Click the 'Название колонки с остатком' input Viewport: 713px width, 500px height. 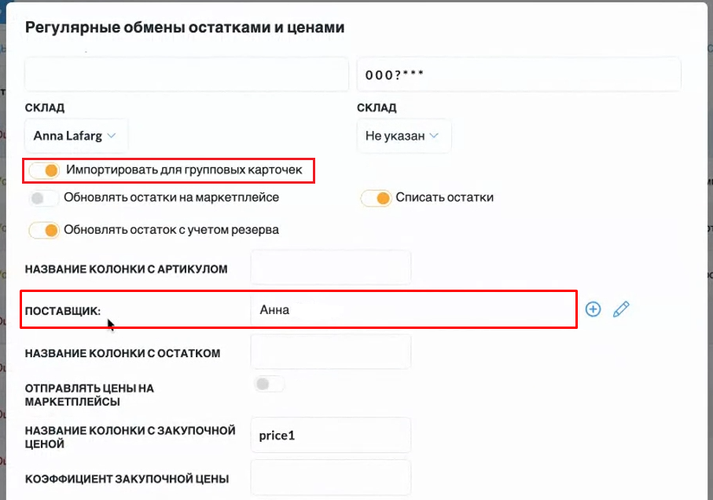tap(331, 352)
